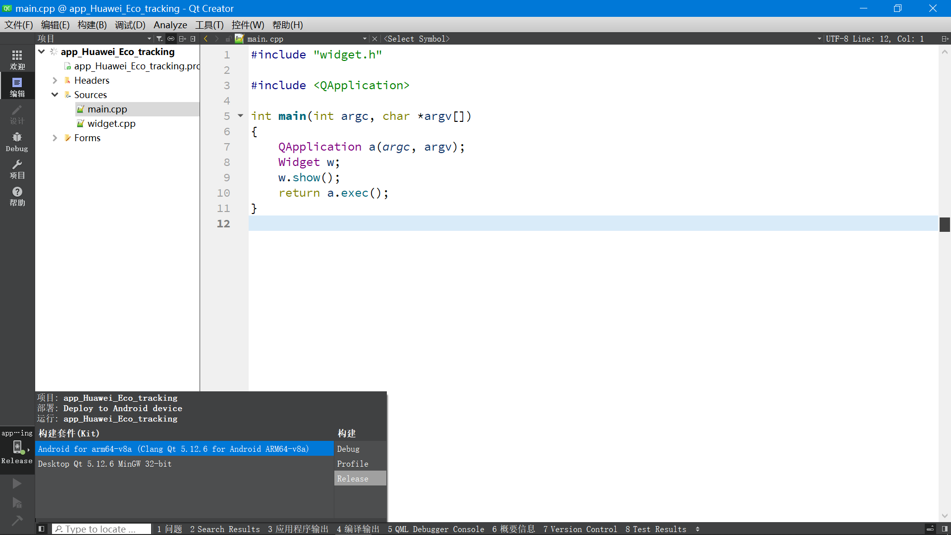The height and width of the screenshot is (535, 951).
Task: Open the 构建 Build menu
Action: pyautogui.click(x=92, y=25)
